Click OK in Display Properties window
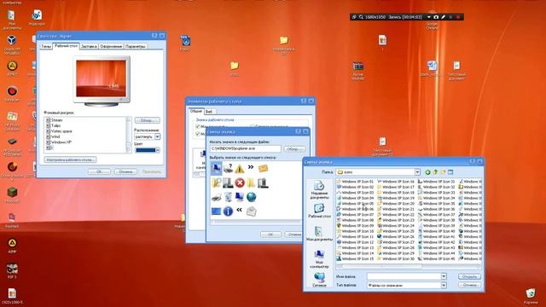The width and height of the screenshot is (546, 307). [99, 171]
